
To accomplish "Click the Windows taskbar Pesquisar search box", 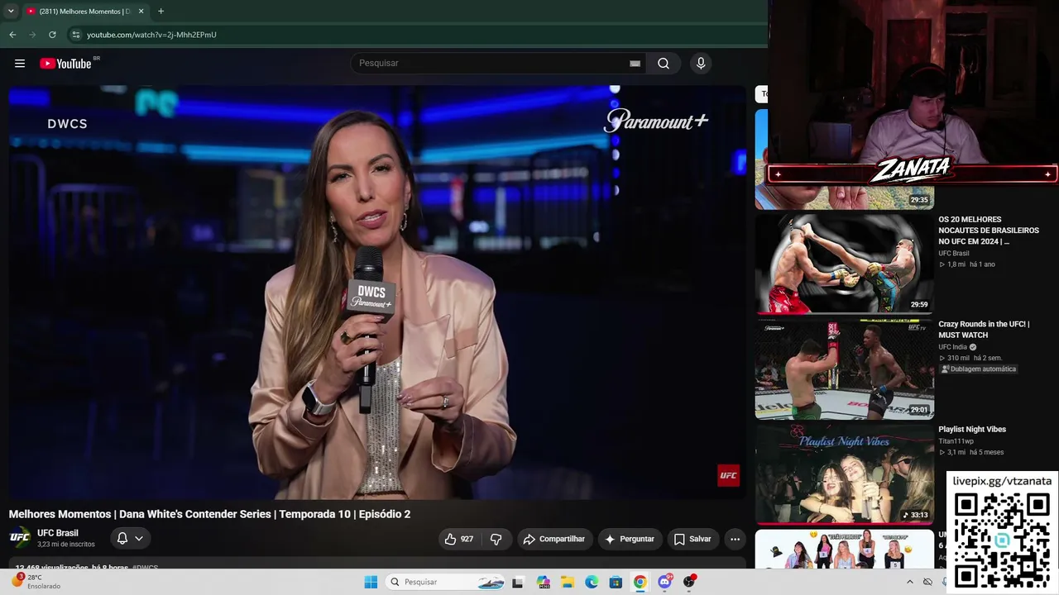I will [447, 582].
